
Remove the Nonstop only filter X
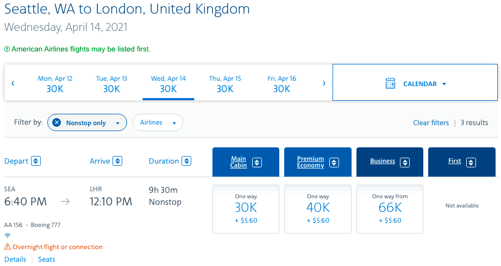tap(57, 122)
